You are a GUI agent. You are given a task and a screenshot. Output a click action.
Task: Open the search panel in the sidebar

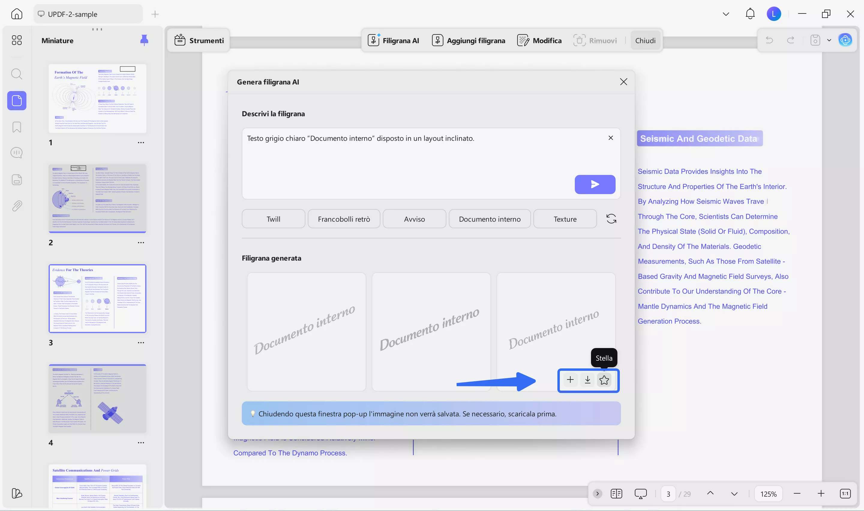coord(16,74)
